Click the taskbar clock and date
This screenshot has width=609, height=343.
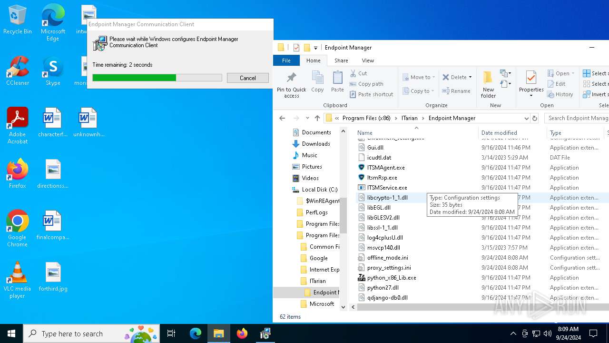[x=568, y=333]
